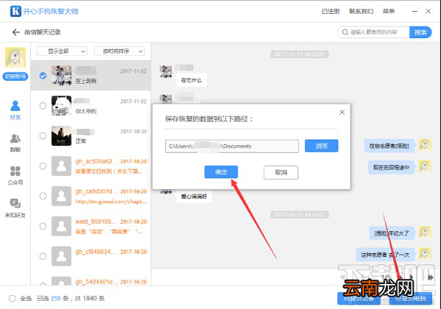
Task: Open the 显示全部 filter dropdown
Action: tap(62, 51)
